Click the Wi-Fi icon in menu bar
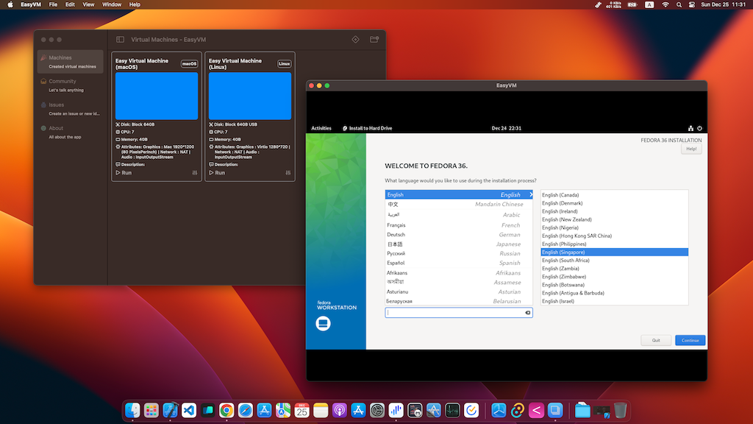Image resolution: width=753 pixels, height=424 pixels. point(665,5)
